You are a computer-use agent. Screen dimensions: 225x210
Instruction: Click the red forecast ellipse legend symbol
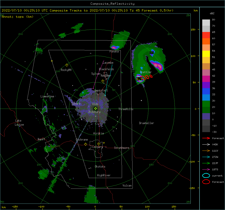tap(206, 182)
